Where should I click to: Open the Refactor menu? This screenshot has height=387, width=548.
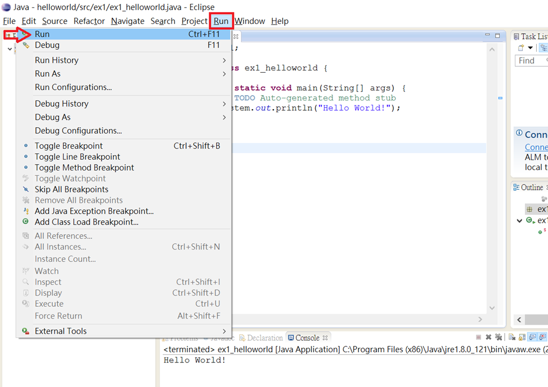[89, 21]
